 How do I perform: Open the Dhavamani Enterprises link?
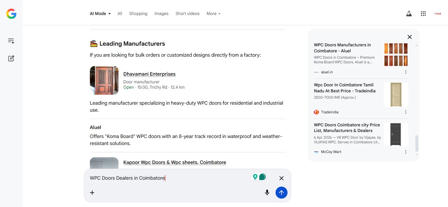[x=149, y=74]
